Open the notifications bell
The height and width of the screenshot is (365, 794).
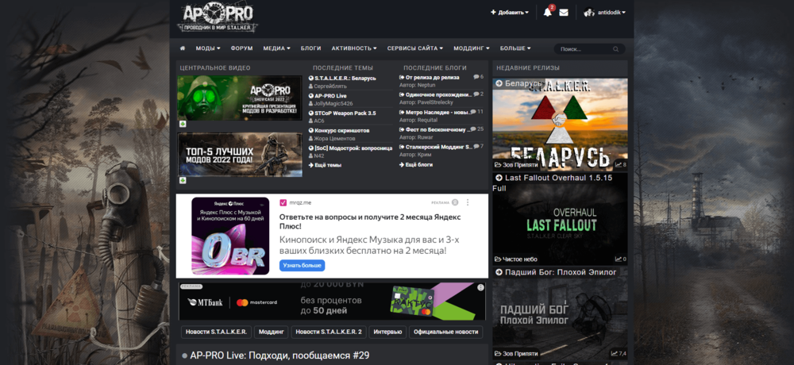coord(547,13)
